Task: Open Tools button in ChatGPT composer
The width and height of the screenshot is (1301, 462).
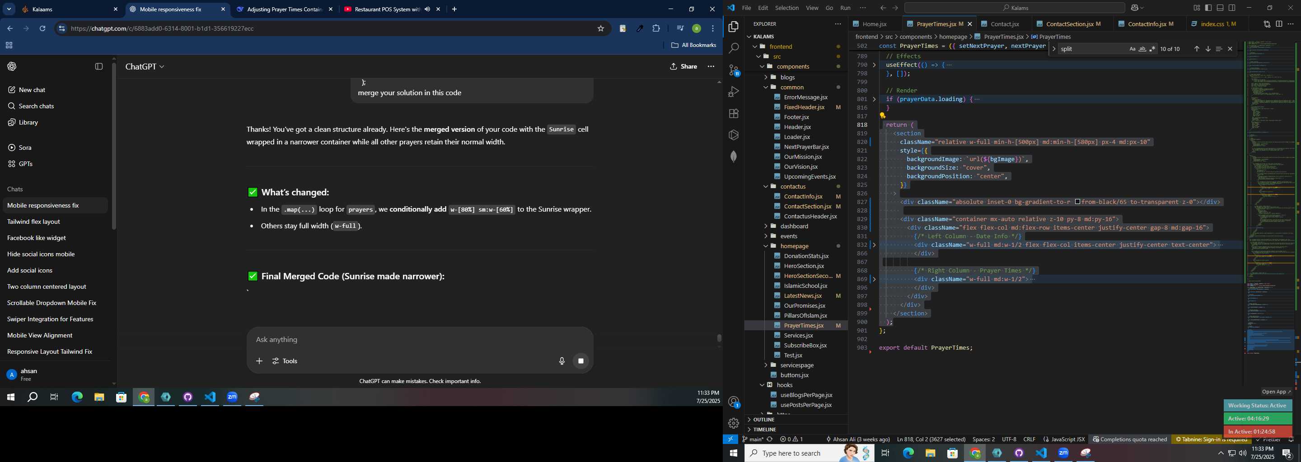Action: tap(285, 361)
